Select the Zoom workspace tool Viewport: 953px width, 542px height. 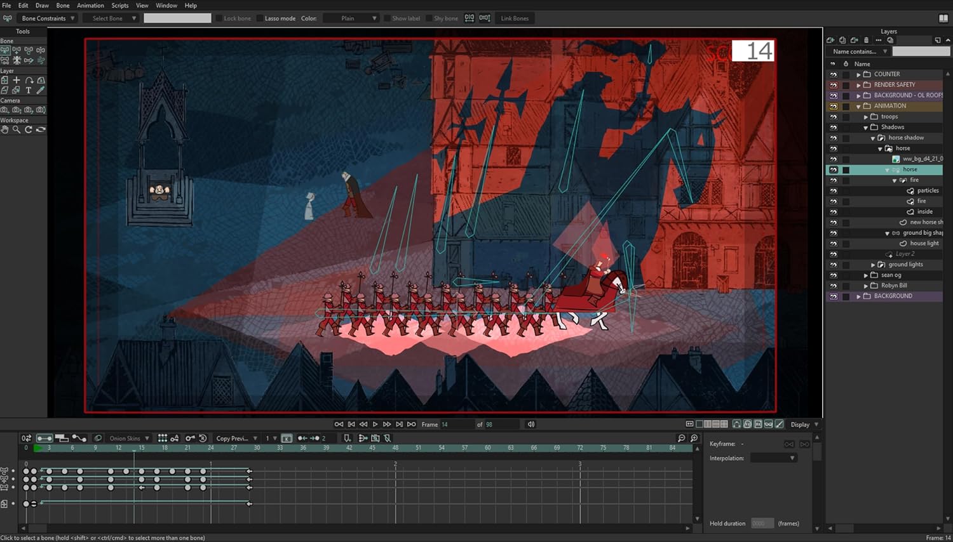[17, 129]
